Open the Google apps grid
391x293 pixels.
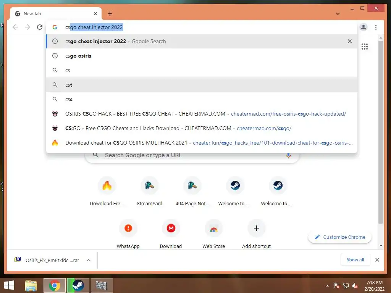[365, 47]
